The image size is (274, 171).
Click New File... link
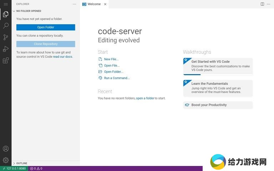pyautogui.click(x=111, y=59)
